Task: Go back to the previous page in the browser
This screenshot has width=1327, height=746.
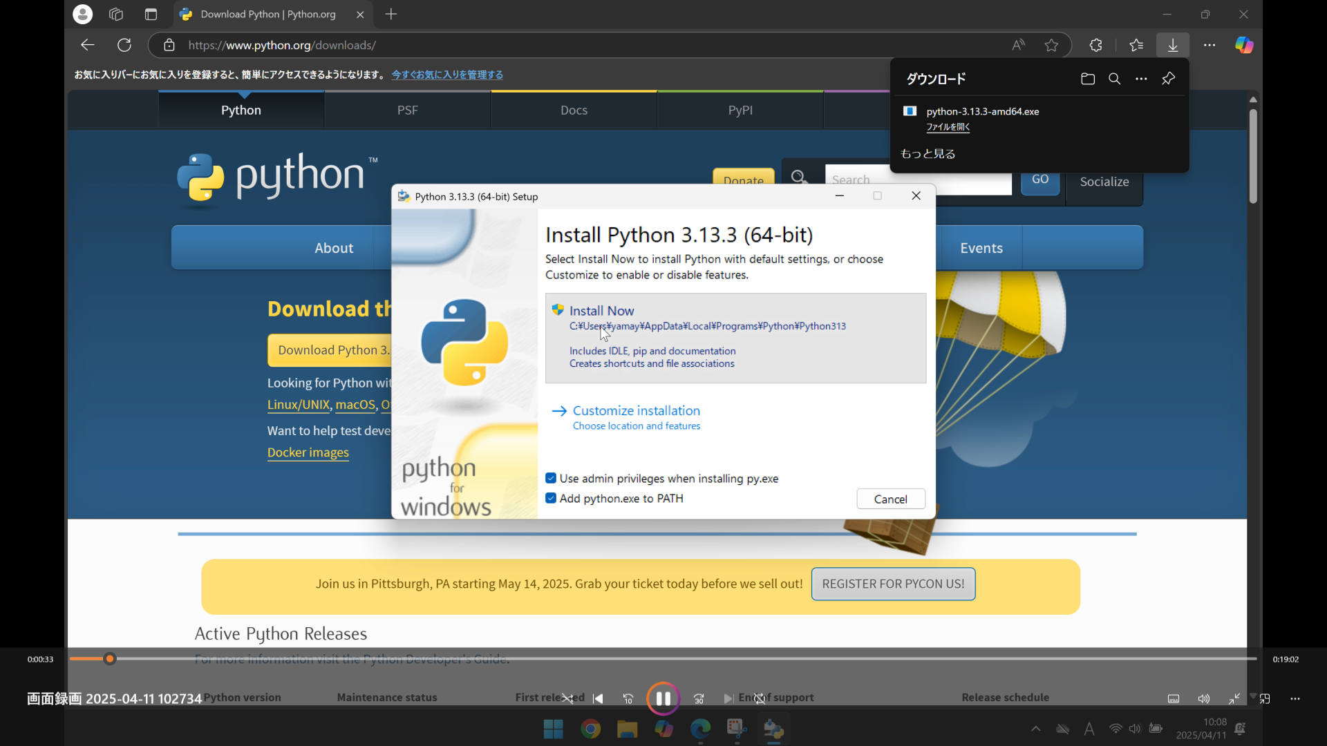Action: [88, 45]
